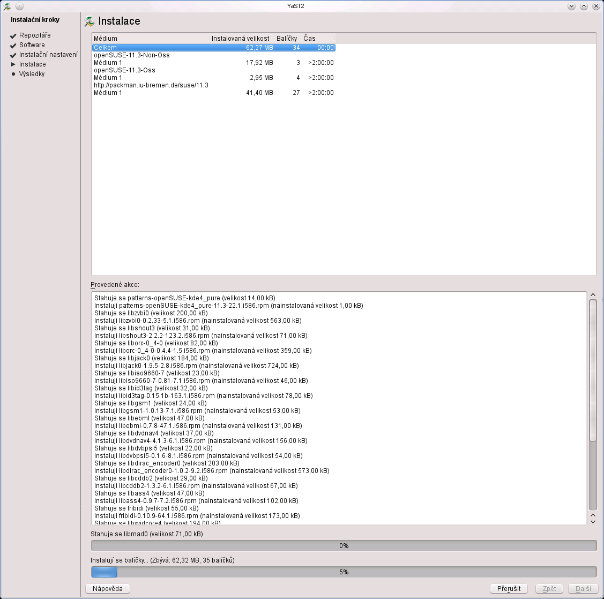Click Software step label
The image size is (604, 599).
tap(32, 45)
